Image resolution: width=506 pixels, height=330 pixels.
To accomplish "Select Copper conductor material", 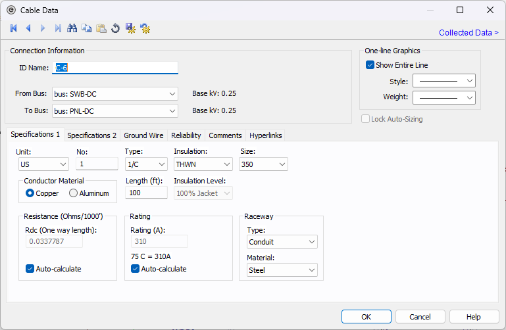I will [30, 193].
